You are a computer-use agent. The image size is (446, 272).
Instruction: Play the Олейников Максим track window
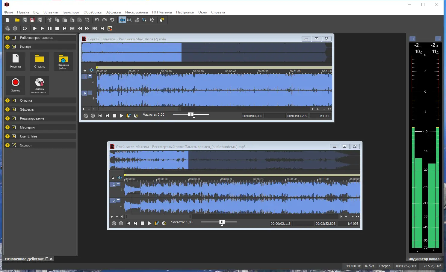(x=150, y=223)
